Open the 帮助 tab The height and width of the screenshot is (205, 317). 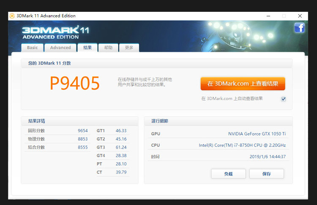click(108, 48)
